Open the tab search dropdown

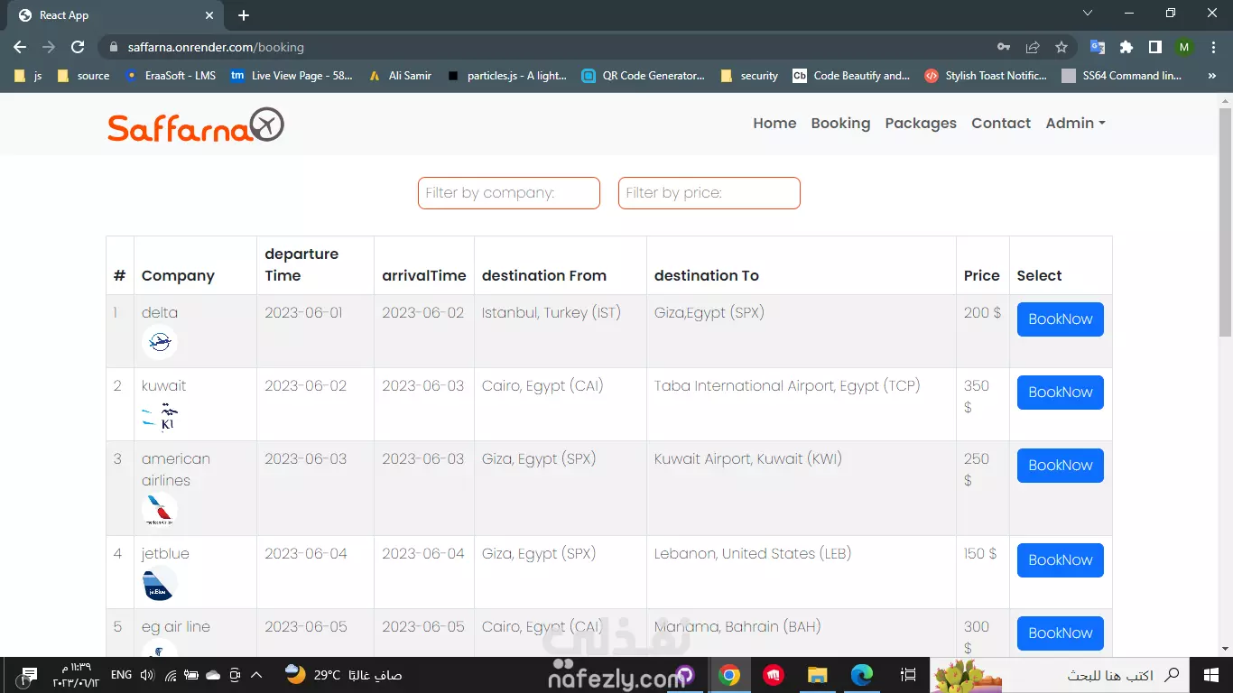pyautogui.click(x=1088, y=14)
